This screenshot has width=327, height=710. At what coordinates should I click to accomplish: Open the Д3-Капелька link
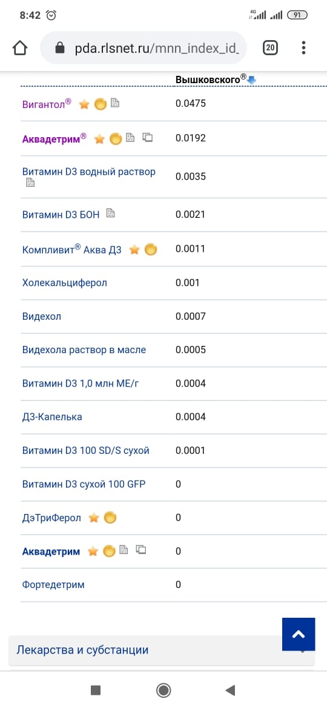pos(52,416)
